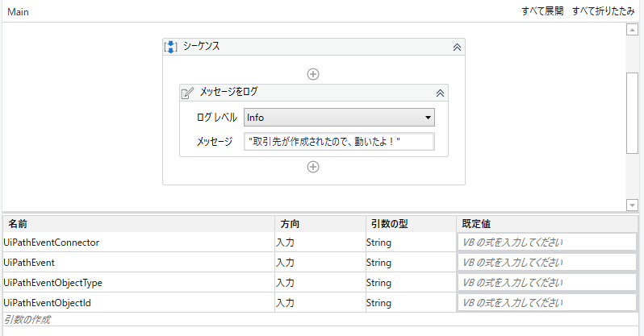Click 既定値 column header
644x336 pixels.
point(547,223)
